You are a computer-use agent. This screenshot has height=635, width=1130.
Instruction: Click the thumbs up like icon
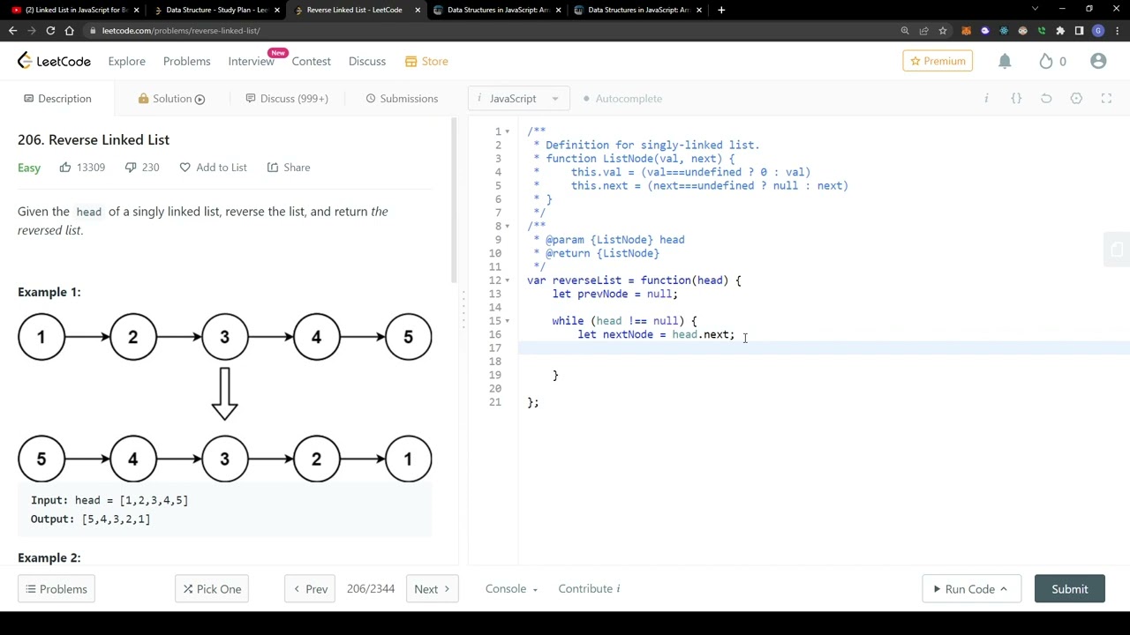pos(65,167)
